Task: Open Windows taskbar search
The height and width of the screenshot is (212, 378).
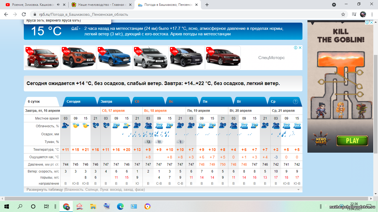Action: click(x=20, y=206)
